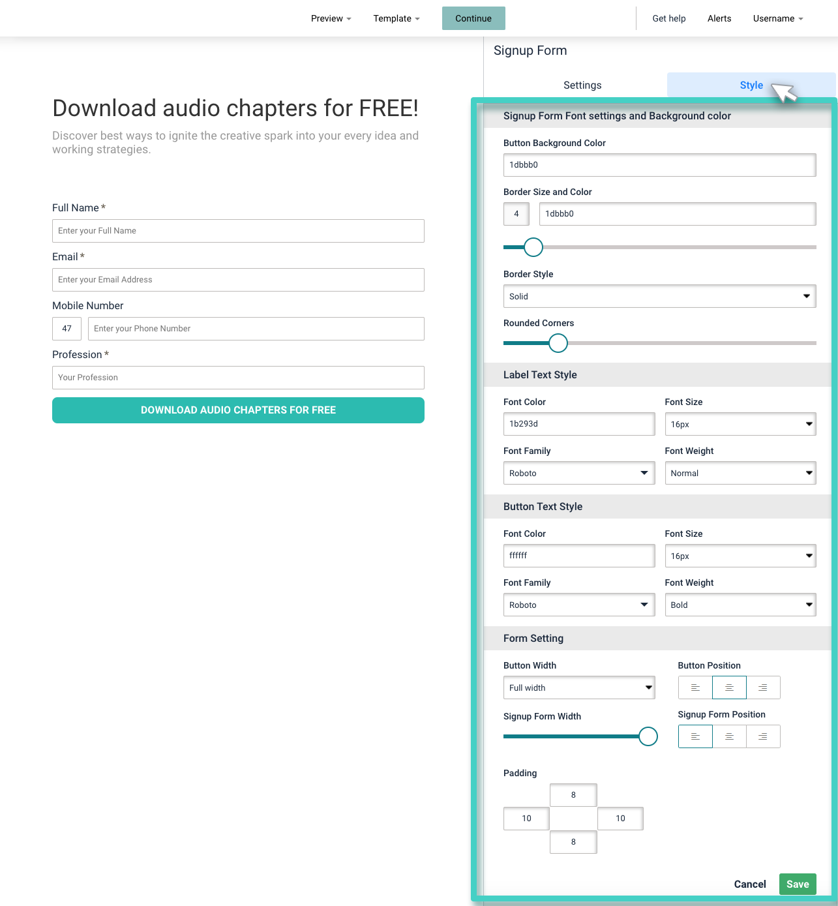
Task: Align button position center
Action: [729, 687]
